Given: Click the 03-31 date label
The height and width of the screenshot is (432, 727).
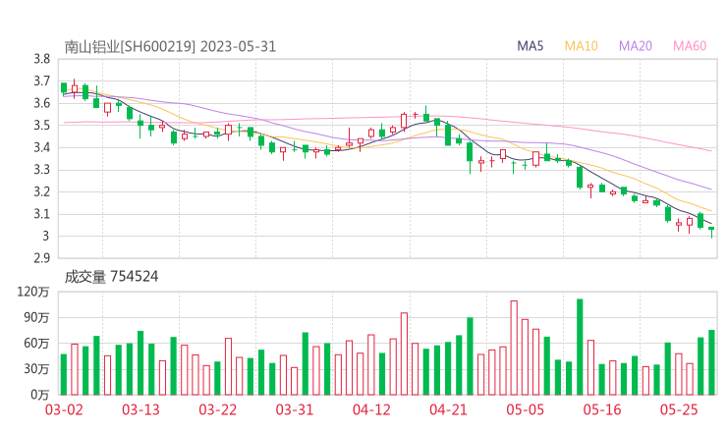Looking at the screenshot, I should [295, 409].
